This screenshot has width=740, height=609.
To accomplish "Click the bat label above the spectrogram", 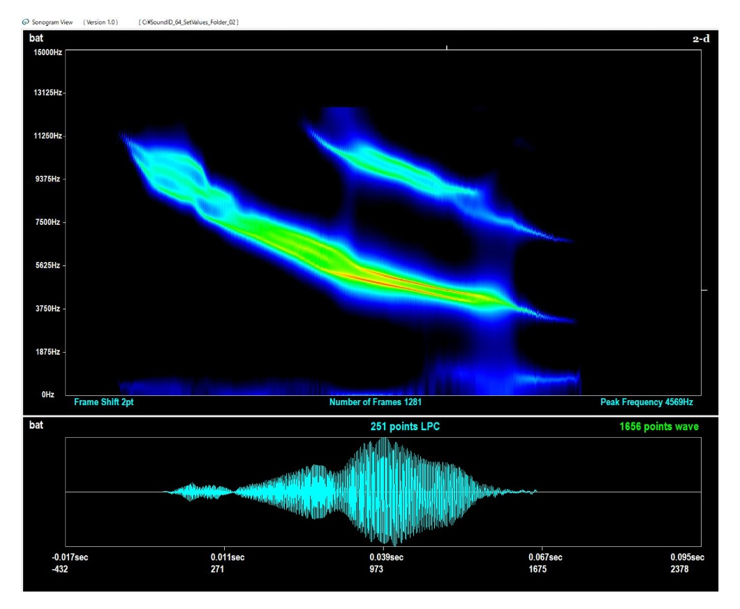I will (x=36, y=38).
